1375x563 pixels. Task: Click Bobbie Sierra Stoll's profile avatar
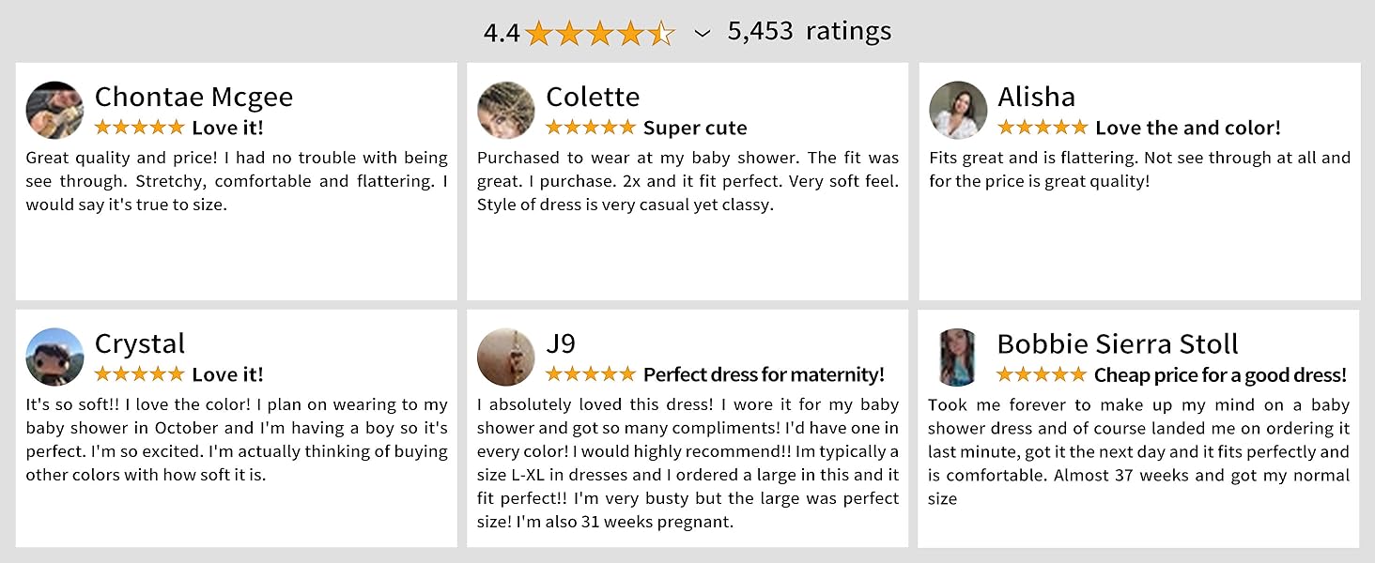tap(957, 358)
